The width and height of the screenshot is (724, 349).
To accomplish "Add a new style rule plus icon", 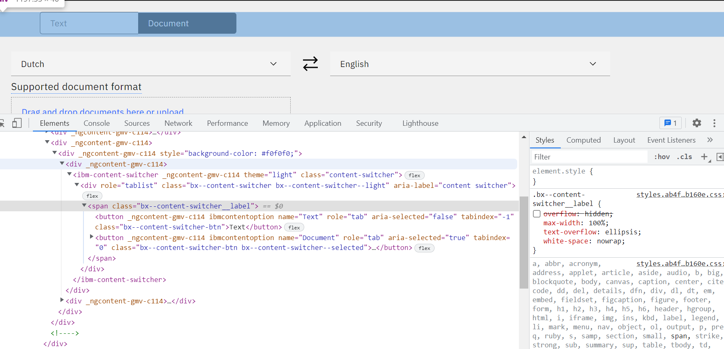I will coord(705,157).
